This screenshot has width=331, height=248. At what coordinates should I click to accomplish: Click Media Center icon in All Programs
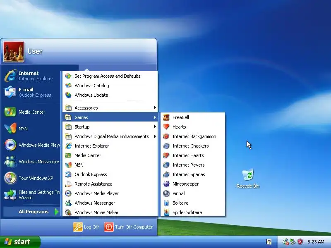pyautogui.click(x=68, y=155)
